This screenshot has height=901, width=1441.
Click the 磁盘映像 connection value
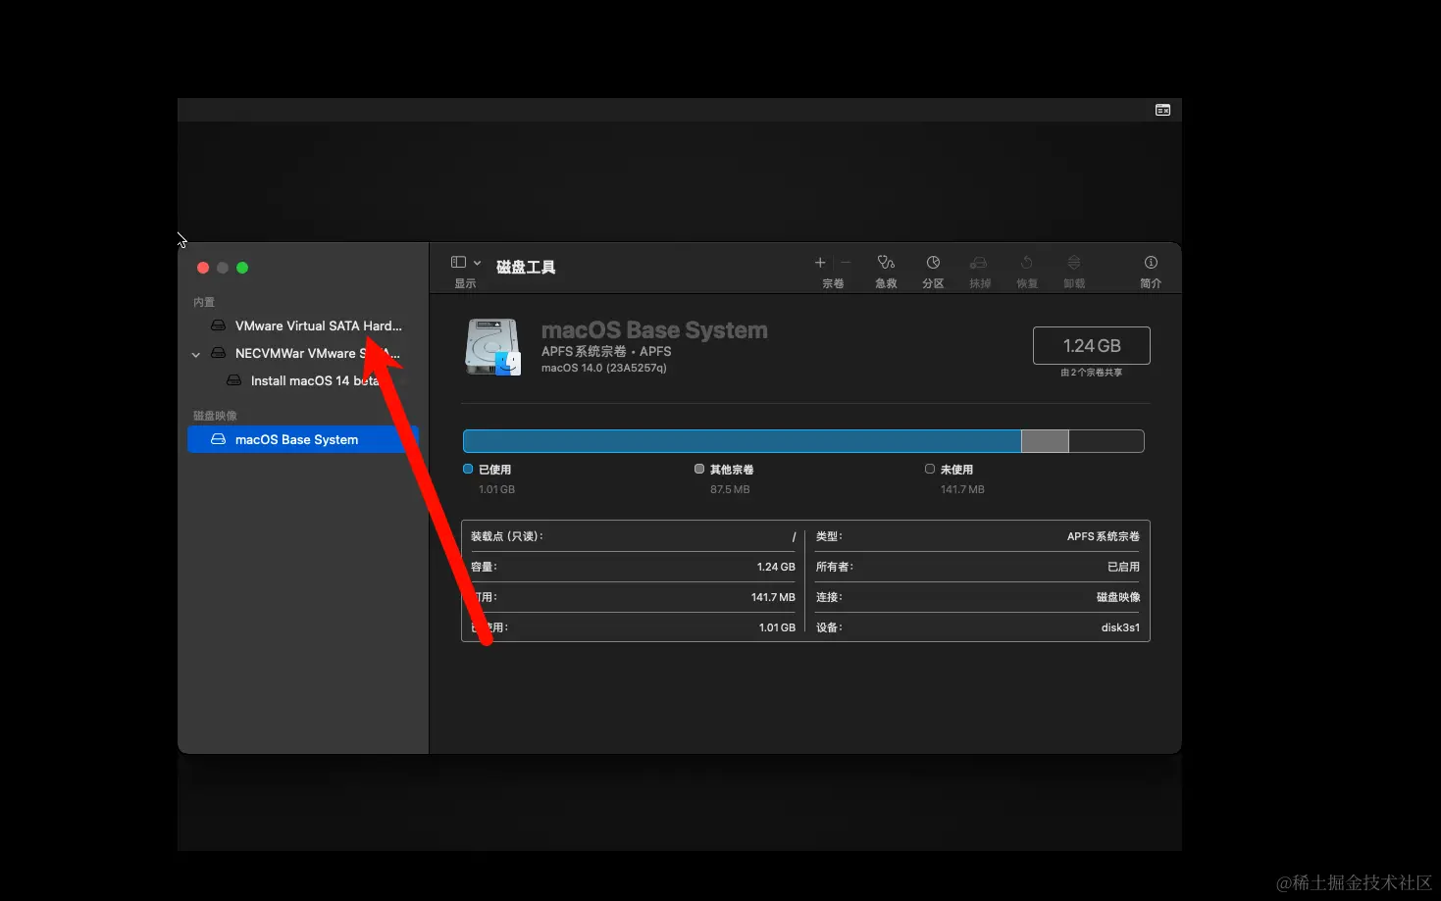[x=1118, y=597]
